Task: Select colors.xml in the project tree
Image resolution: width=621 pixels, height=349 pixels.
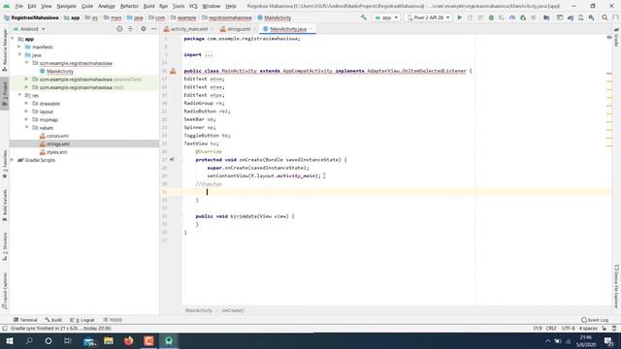Action: 57,136
